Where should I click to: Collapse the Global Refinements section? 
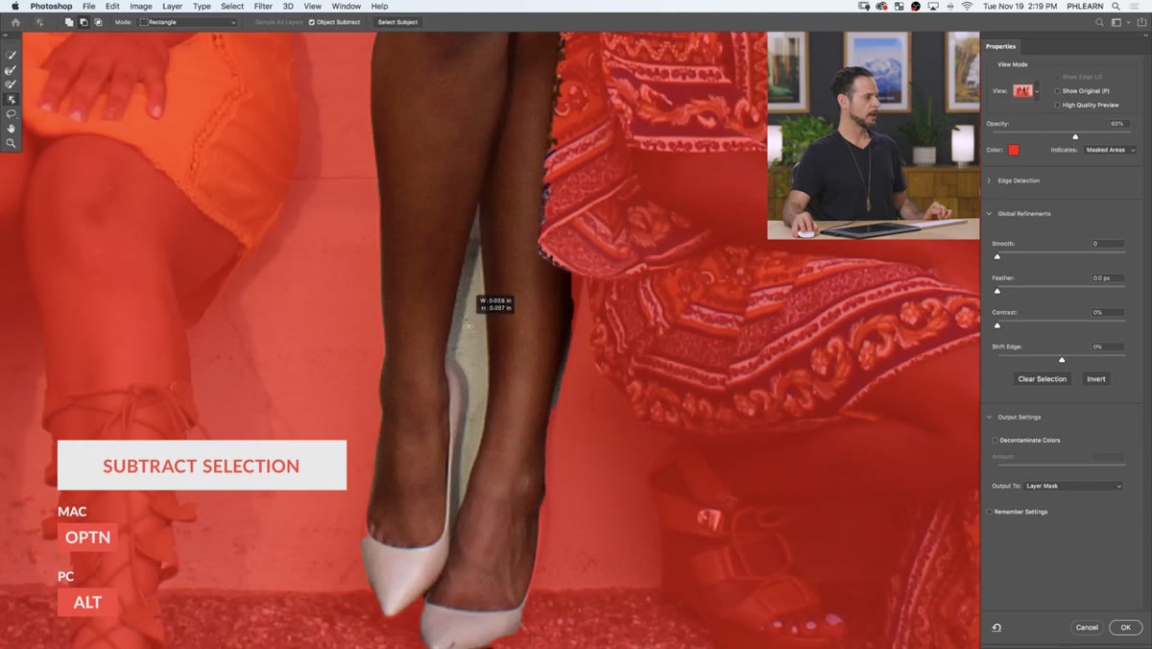(990, 214)
